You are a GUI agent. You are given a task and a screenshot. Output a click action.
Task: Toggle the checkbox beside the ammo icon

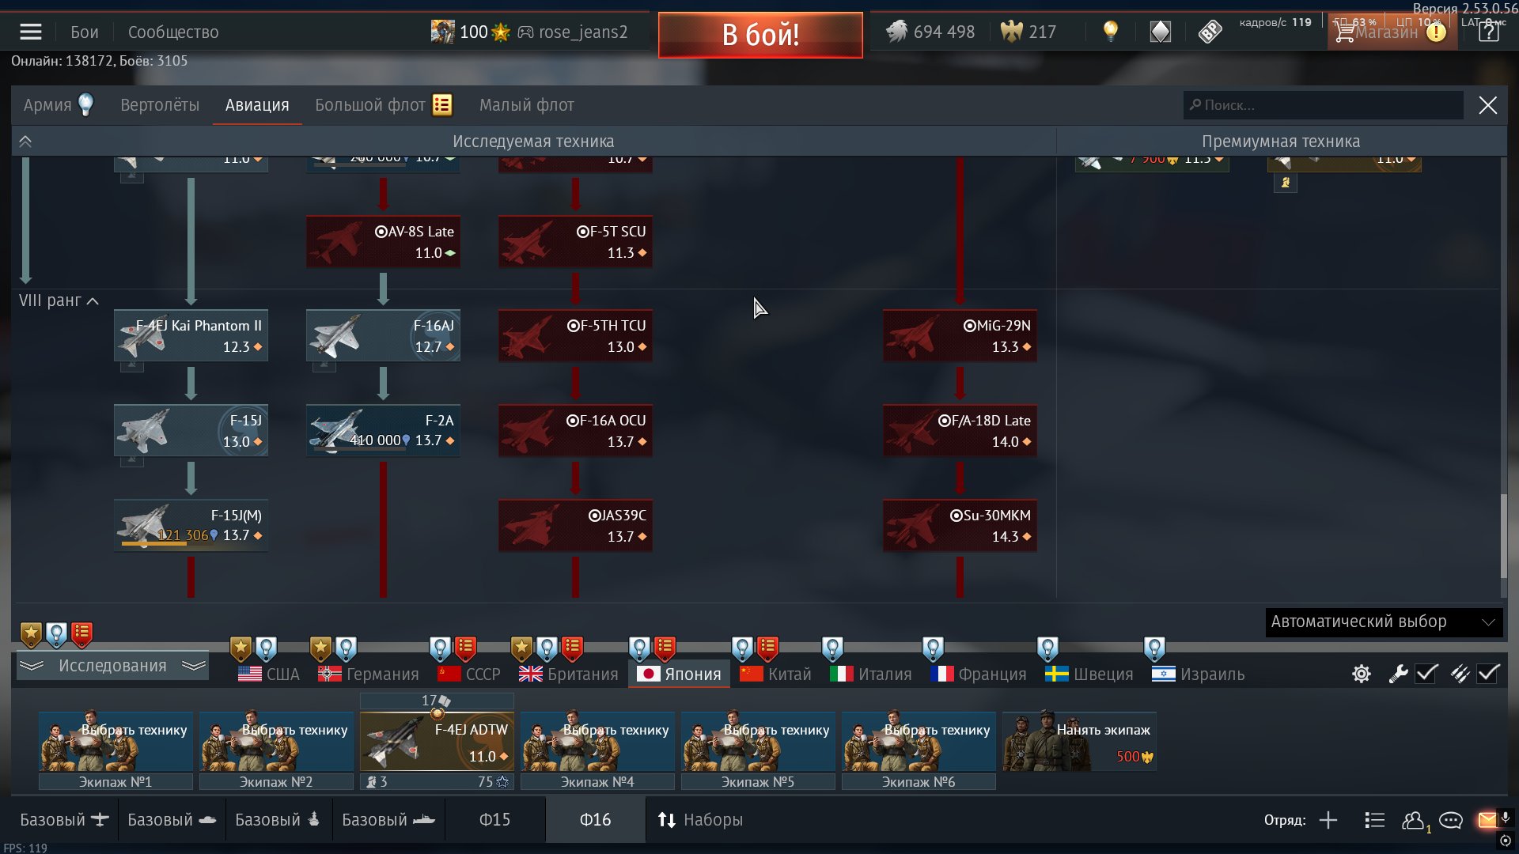click(1488, 674)
